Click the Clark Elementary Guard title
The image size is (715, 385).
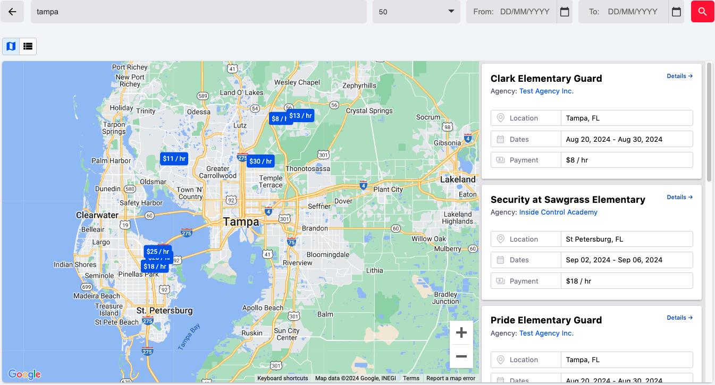click(x=546, y=79)
